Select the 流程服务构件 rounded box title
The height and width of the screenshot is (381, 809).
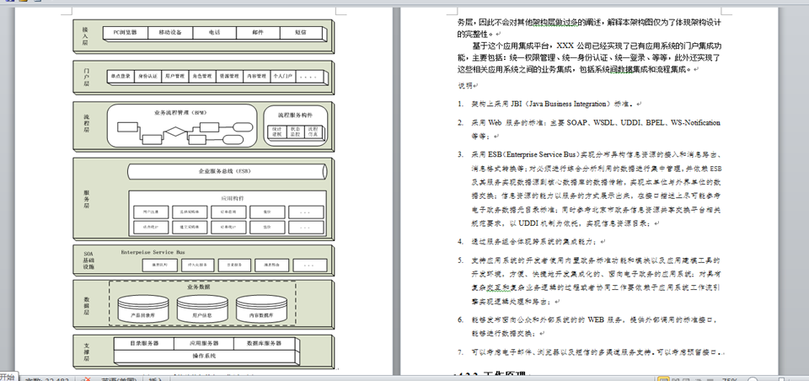click(x=295, y=115)
